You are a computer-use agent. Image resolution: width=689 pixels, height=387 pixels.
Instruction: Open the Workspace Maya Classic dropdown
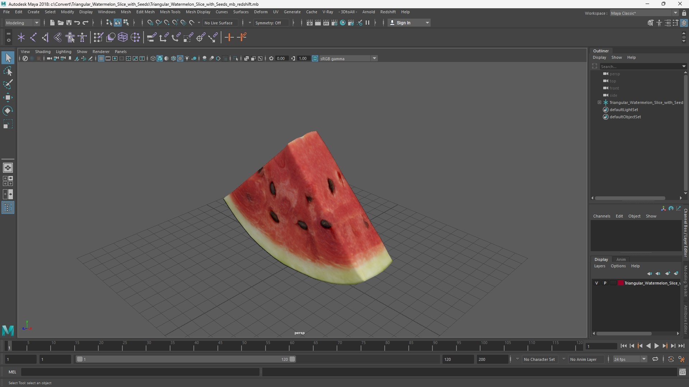(644, 13)
